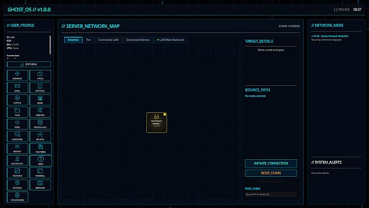Open the Web Pen tile
369x208 pixels.
click(x=40, y=112)
